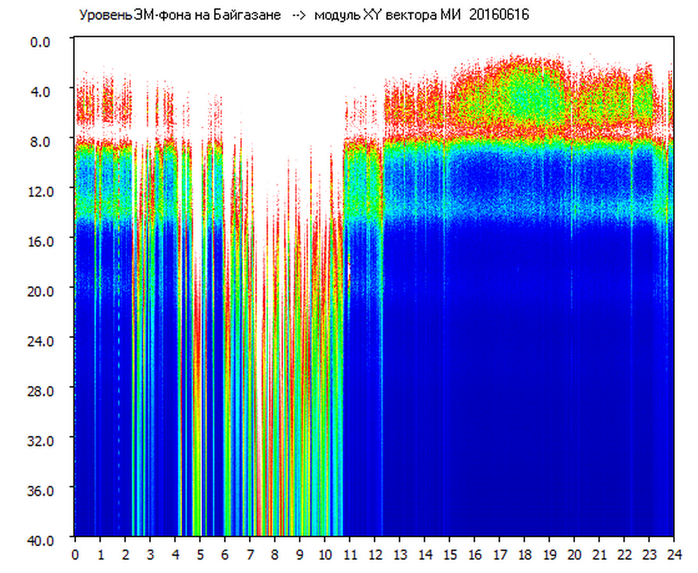698x573 pixels.
Task: Click the white dashed vertical line before hour 2
Action: [118, 382]
